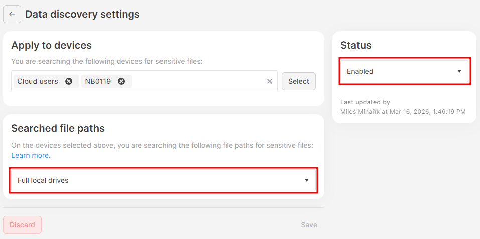Click the NB0119 chip label
This screenshot has width=480, height=239.
[x=98, y=81]
